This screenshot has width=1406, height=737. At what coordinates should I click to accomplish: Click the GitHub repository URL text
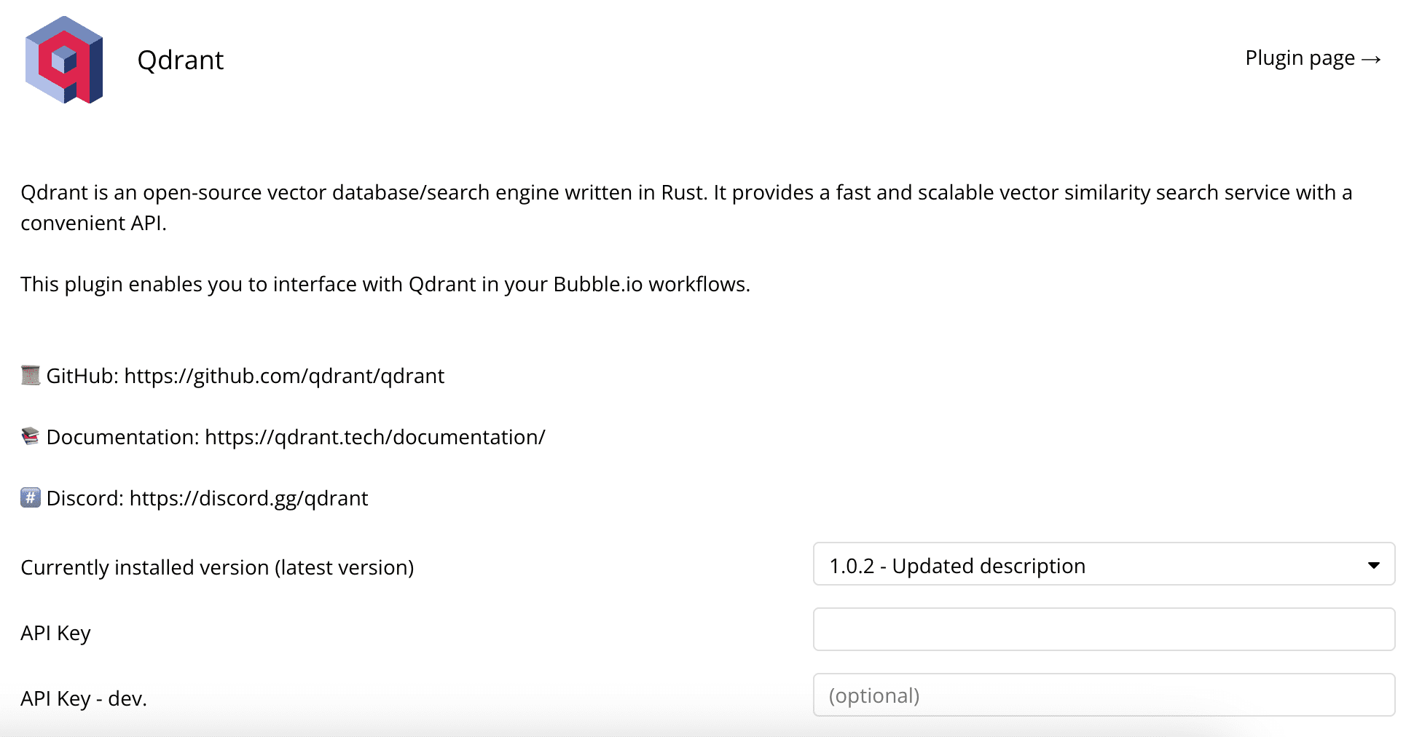click(x=284, y=376)
